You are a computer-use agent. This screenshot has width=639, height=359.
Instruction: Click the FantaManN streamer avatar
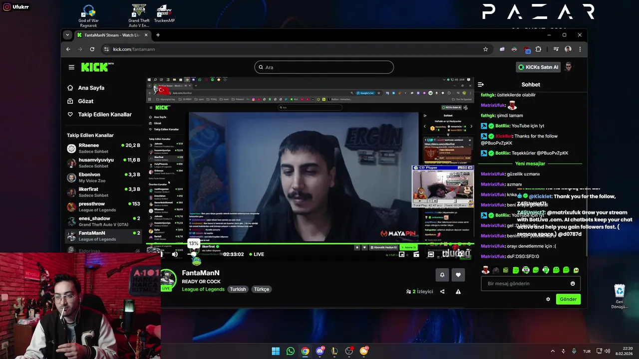(168, 279)
